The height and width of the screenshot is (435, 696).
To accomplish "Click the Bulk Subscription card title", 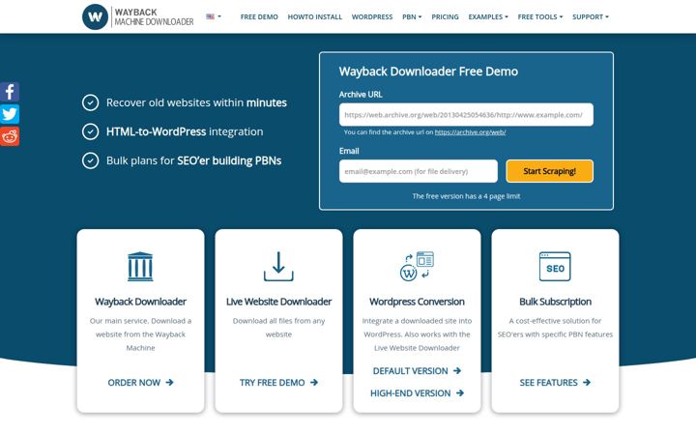I will [555, 302].
